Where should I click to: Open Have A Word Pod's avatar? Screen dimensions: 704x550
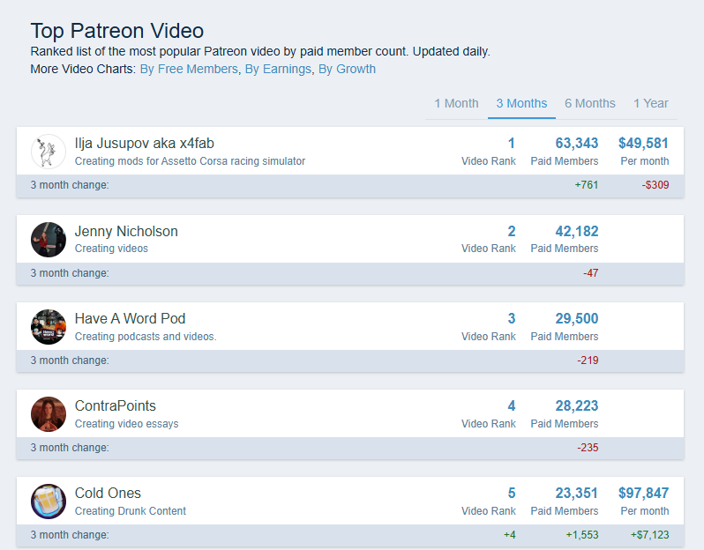[49, 327]
